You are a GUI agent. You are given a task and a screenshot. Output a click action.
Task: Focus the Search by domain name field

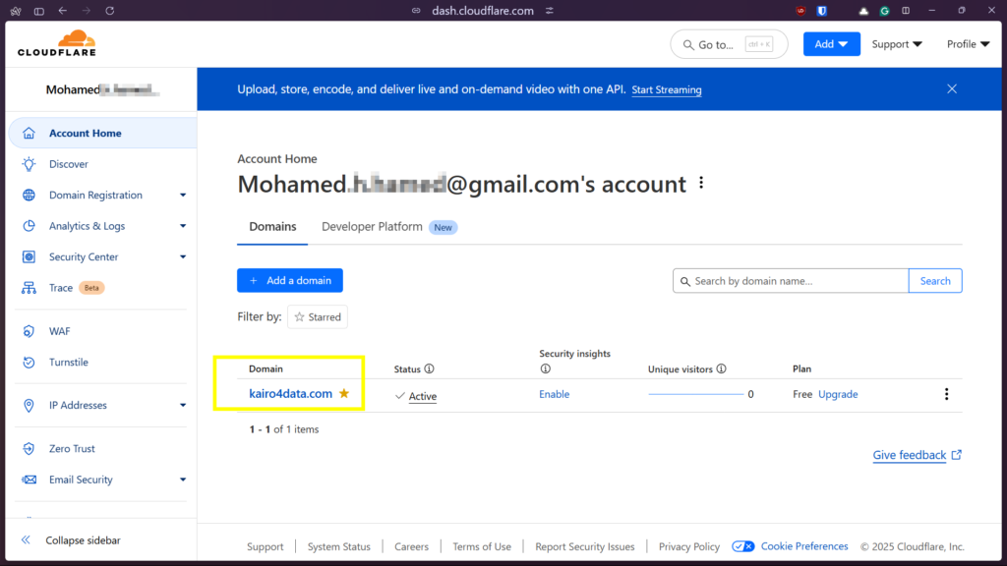(x=791, y=280)
